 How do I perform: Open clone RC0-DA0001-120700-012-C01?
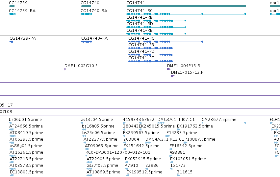[x=118, y=152]
